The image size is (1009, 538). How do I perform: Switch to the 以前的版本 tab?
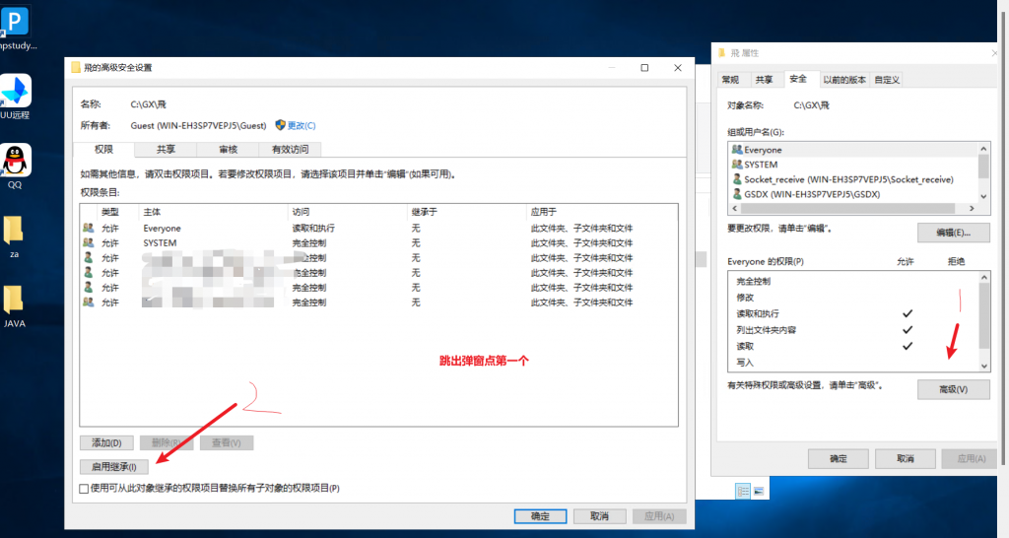844,80
